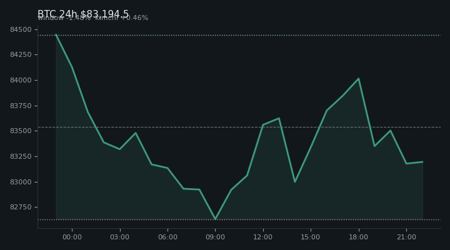Click the 06:00 time axis label

coord(167,237)
